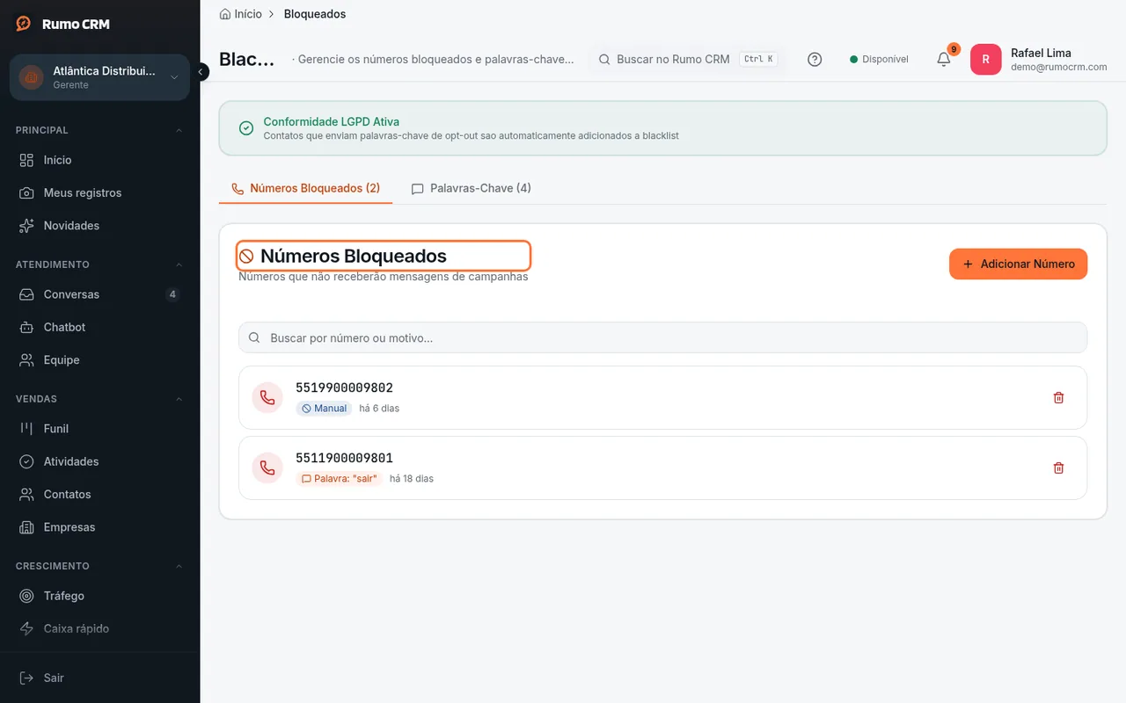Open the Funil page
This screenshot has width=1126, height=703.
click(99, 429)
